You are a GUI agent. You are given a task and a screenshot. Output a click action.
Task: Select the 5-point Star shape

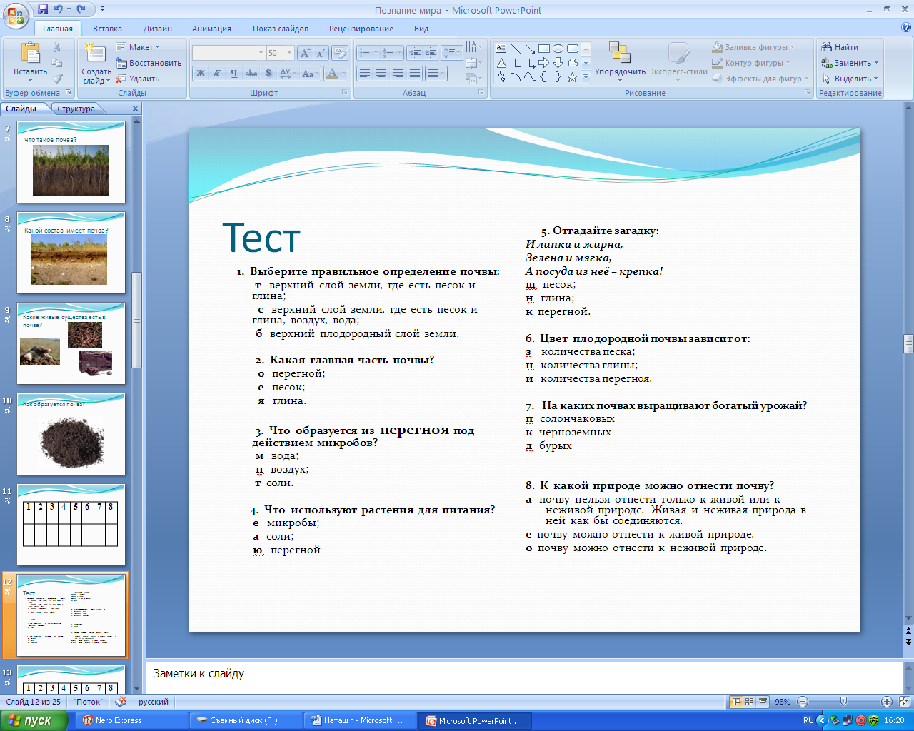click(x=573, y=77)
